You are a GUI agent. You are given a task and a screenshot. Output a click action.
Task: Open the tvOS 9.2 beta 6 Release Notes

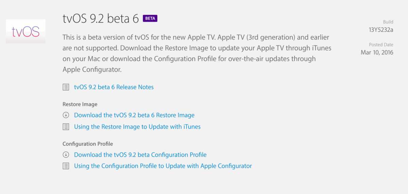(x=114, y=87)
